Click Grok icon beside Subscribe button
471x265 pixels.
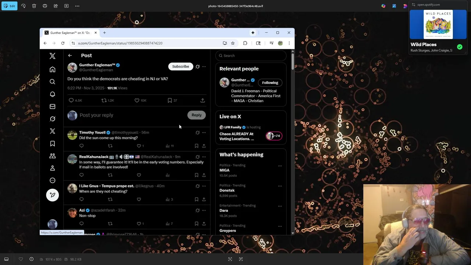pos(198,67)
